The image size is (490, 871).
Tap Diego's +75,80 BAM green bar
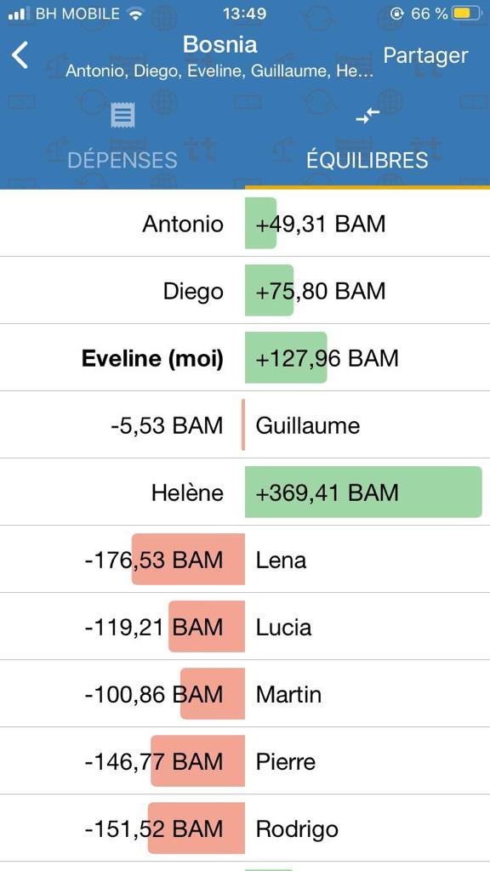pyautogui.click(x=270, y=291)
